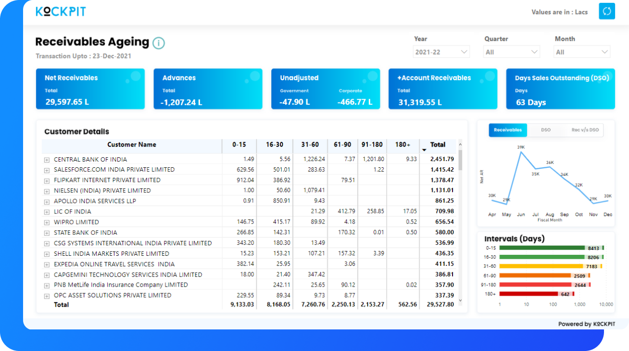The height and width of the screenshot is (351, 629).
Task: Expand APOLLO INDIA SERVICES LLP row
Action: 47,202
